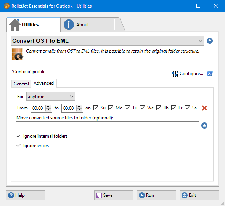Screen dimensions: 225x206
Task: Click the Run button
Action: [x=156, y=195]
